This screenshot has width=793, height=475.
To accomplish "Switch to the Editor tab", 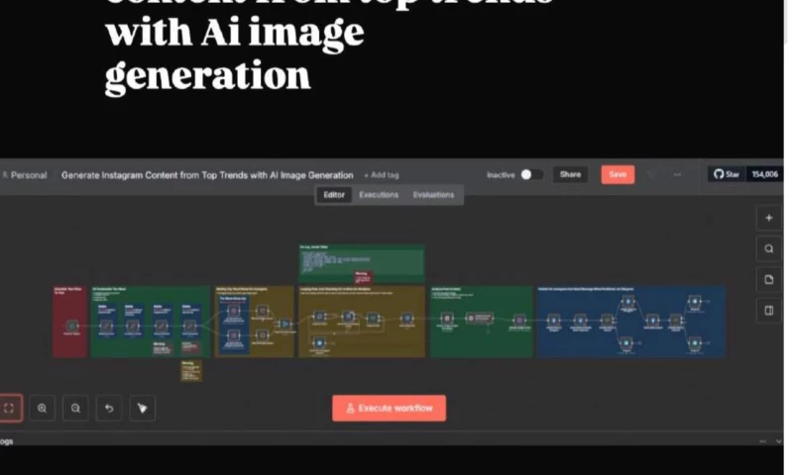I will coord(334,195).
